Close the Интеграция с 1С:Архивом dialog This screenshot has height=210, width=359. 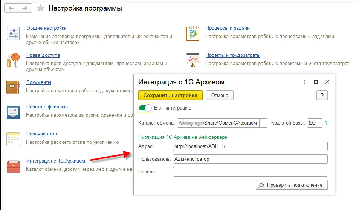(x=327, y=82)
